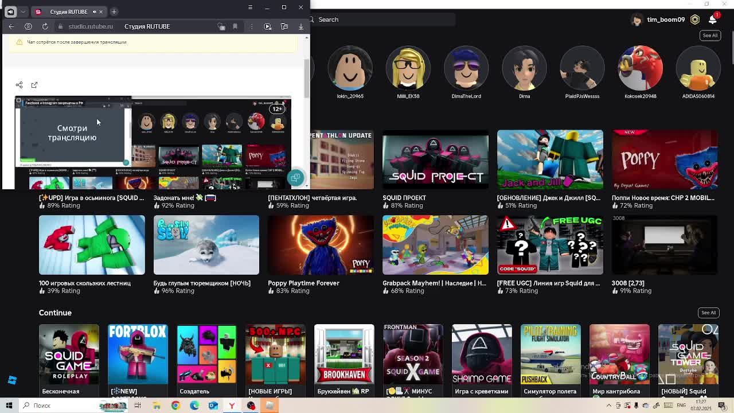Launch Microsoft Edge from the taskbar
This screenshot has width=734, height=413.
point(194,406)
